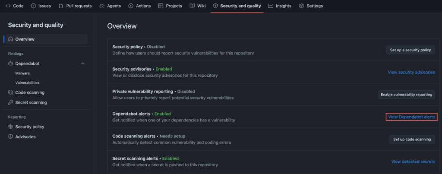The width and height of the screenshot is (442, 174).
Task: Click the Agents tab icon
Action: [x=102, y=6]
